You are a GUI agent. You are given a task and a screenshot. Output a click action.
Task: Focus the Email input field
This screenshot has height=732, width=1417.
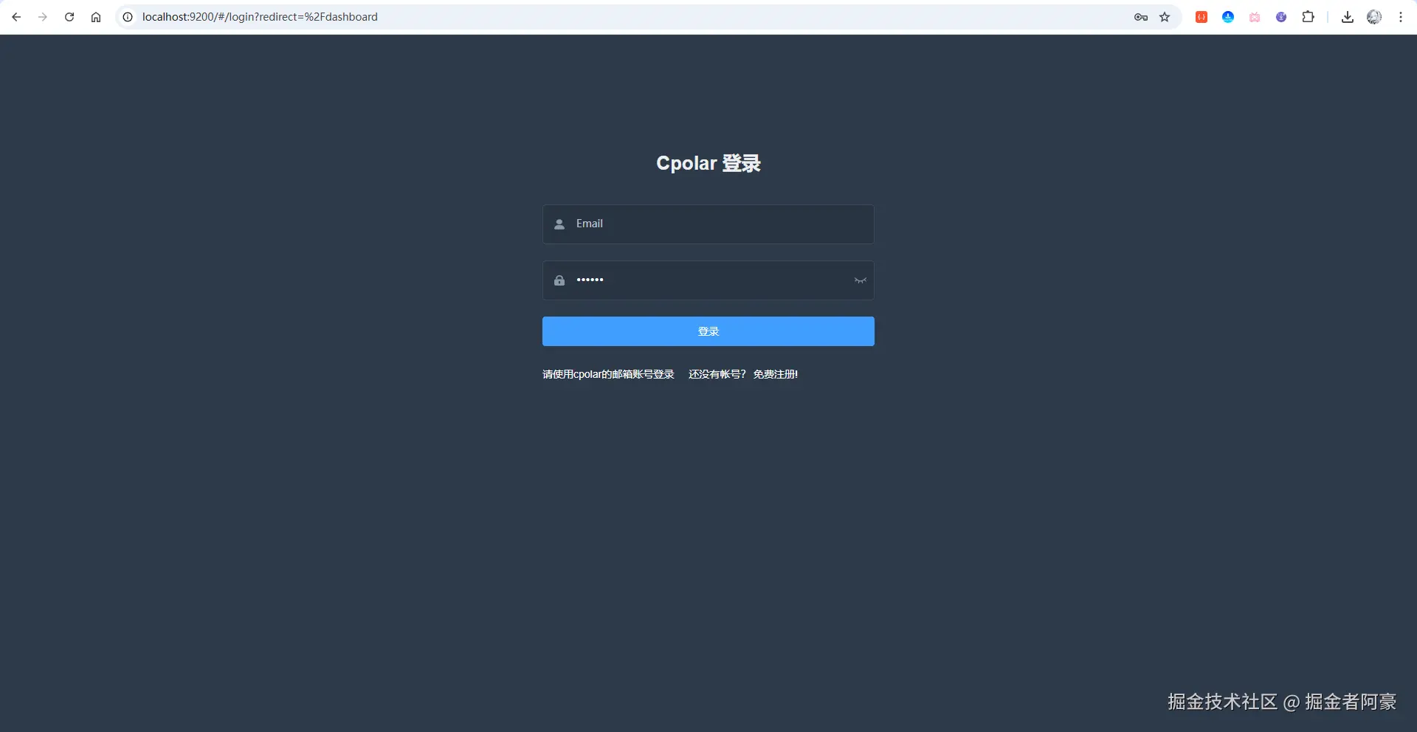[x=708, y=224]
